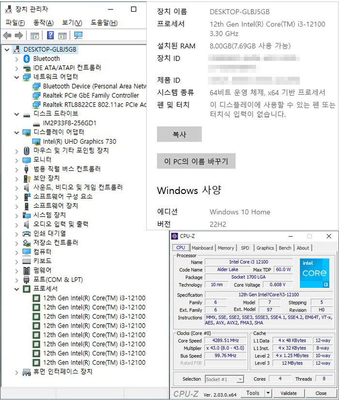Select the 네트워크 어댑터 category icon

point(27,77)
